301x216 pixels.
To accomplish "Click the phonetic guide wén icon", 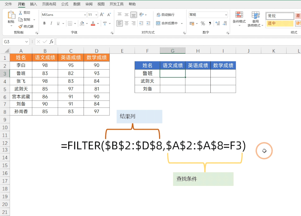I will pos(105,23).
